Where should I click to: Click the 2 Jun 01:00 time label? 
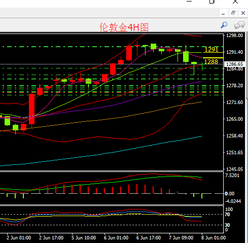click(19, 238)
